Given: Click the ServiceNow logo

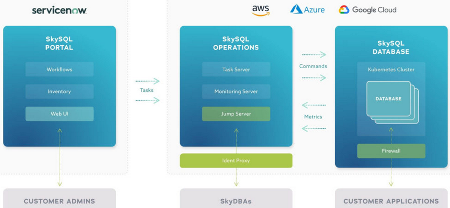Looking at the screenshot, I should click(x=59, y=11).
